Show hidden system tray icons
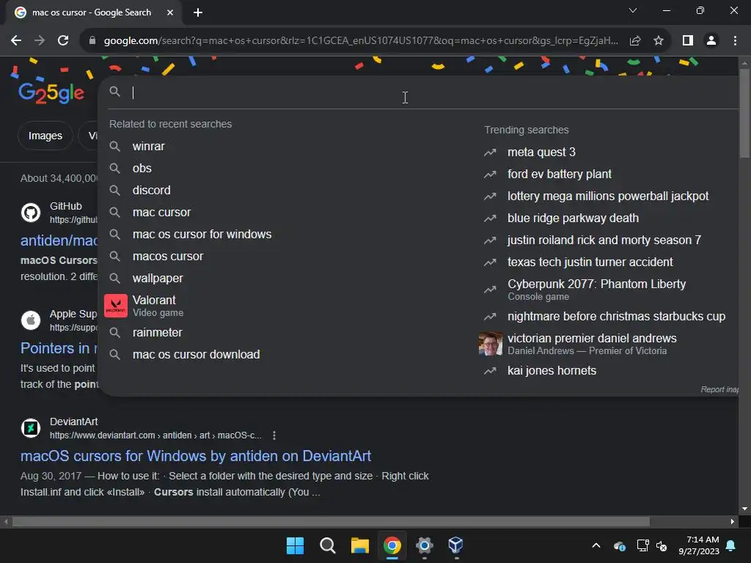The width and height of the screenshot is (751, 563). tap(596, 545)
